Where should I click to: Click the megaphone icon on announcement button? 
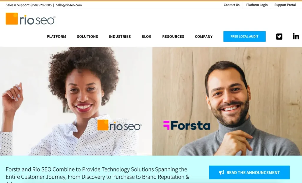(221, 172)
